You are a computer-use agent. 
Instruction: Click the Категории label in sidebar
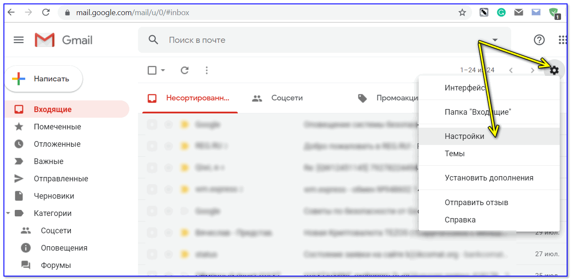tap(53, 213)
